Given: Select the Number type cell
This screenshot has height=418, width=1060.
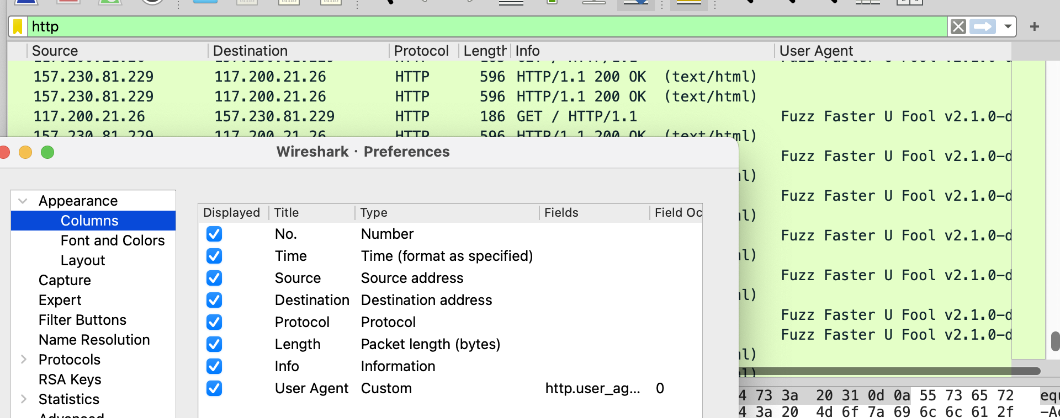Looking at the screenshot, I should pos(387,234).
